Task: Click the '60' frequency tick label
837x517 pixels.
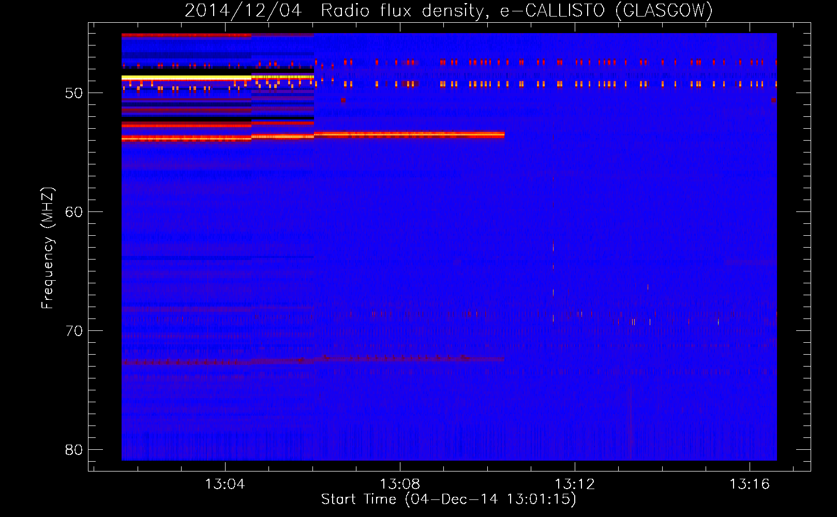Action: 74,211
